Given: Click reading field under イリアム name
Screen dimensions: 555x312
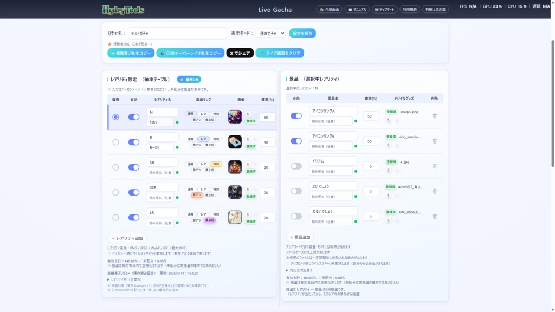Looking at the screenshot, I should (x=331, y=171).
